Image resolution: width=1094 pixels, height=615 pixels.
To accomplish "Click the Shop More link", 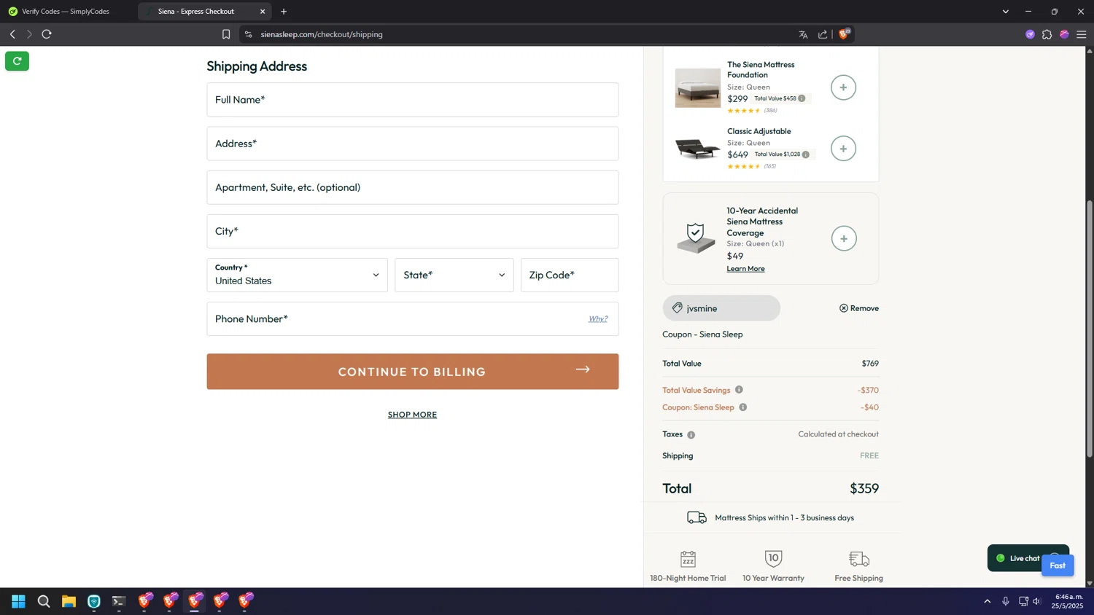I will click(x=413, y=415).
